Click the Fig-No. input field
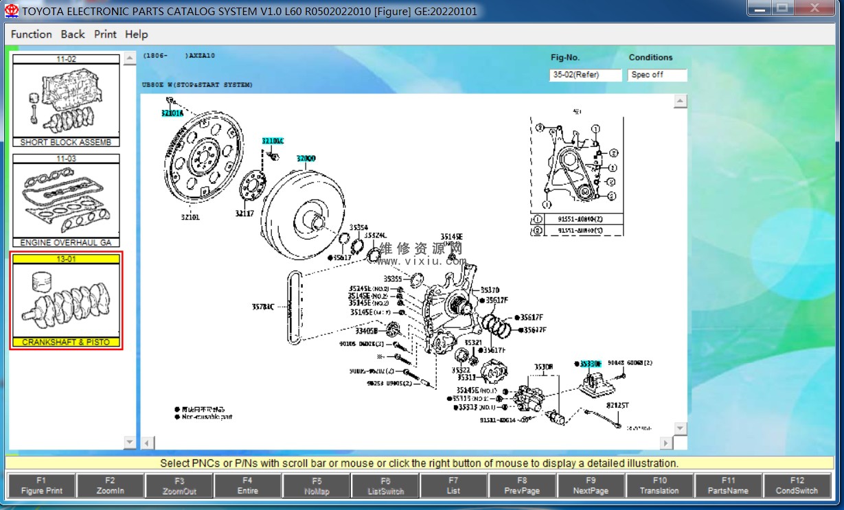The width and height of the screenshot is (844, 510). click(585, 75)
